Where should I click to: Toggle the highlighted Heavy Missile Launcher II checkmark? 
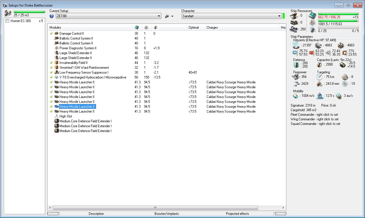(x=51, y=107)
